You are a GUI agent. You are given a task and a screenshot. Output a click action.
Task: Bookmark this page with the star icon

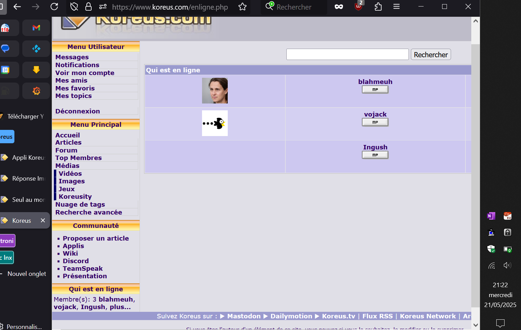pos(242,7)
